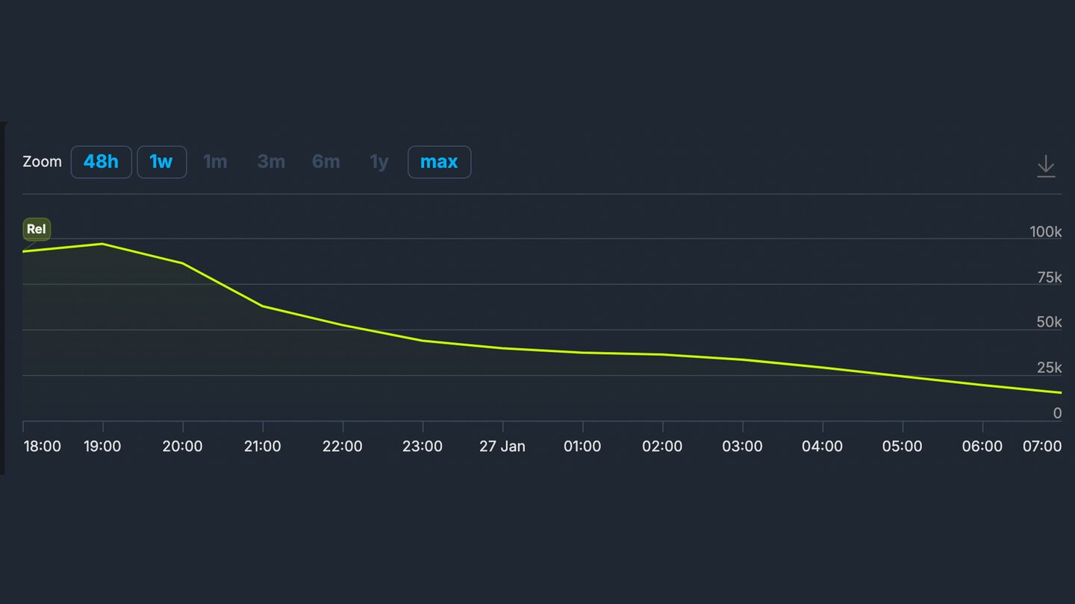1075x604 pixels.
Task: Click the 23:00 time axis label
Action: click(423, 447)
